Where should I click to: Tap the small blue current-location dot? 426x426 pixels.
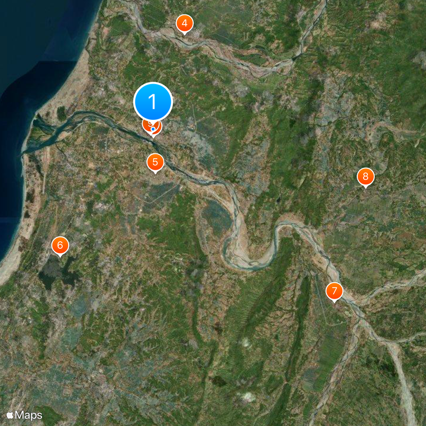coord(153,129)
